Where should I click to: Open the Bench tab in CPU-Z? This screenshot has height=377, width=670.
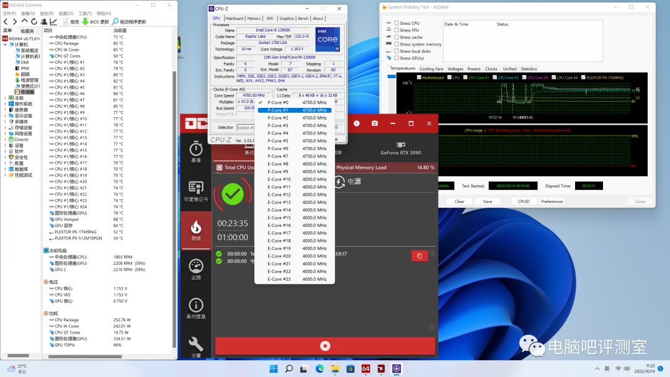[x=303, y=19]
